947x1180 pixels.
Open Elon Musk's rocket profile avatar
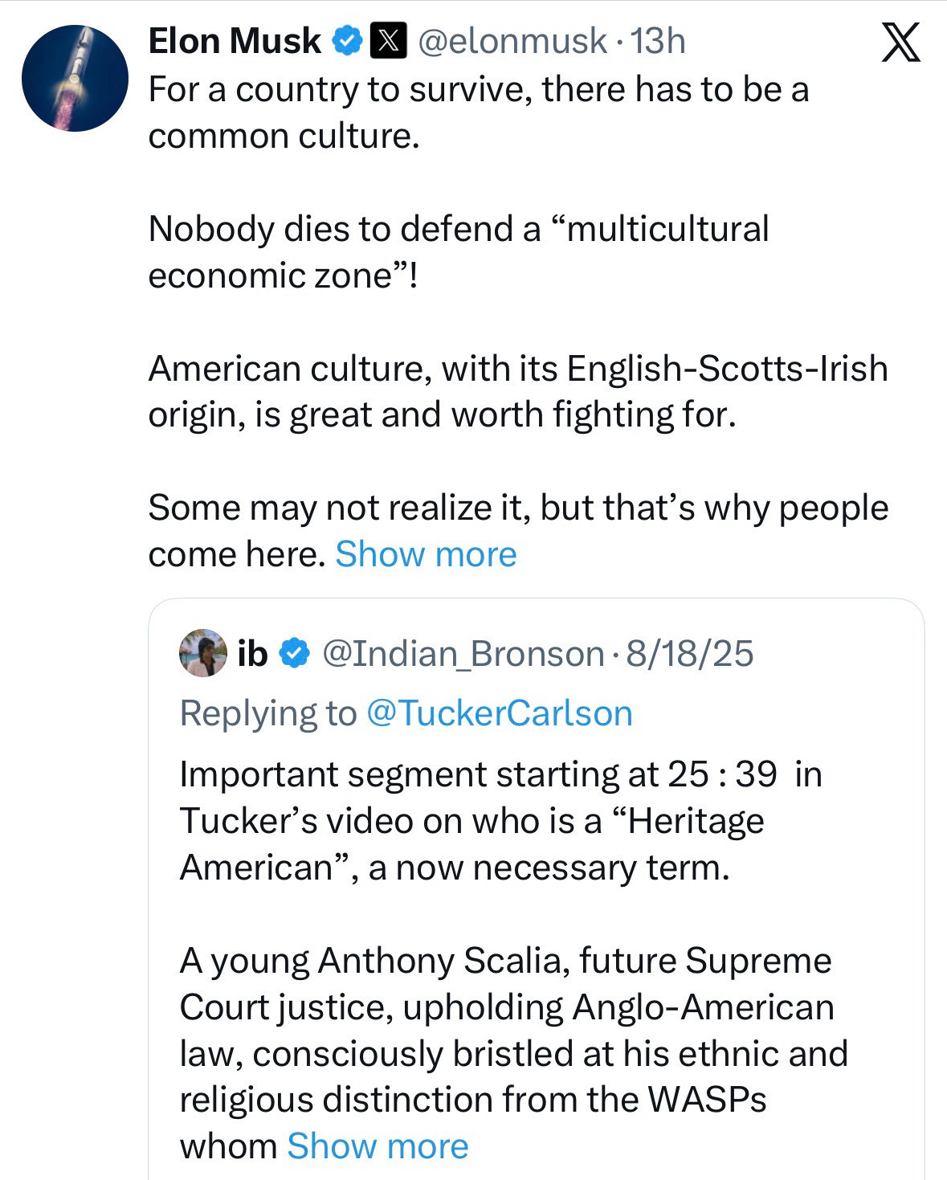point(75,78)
